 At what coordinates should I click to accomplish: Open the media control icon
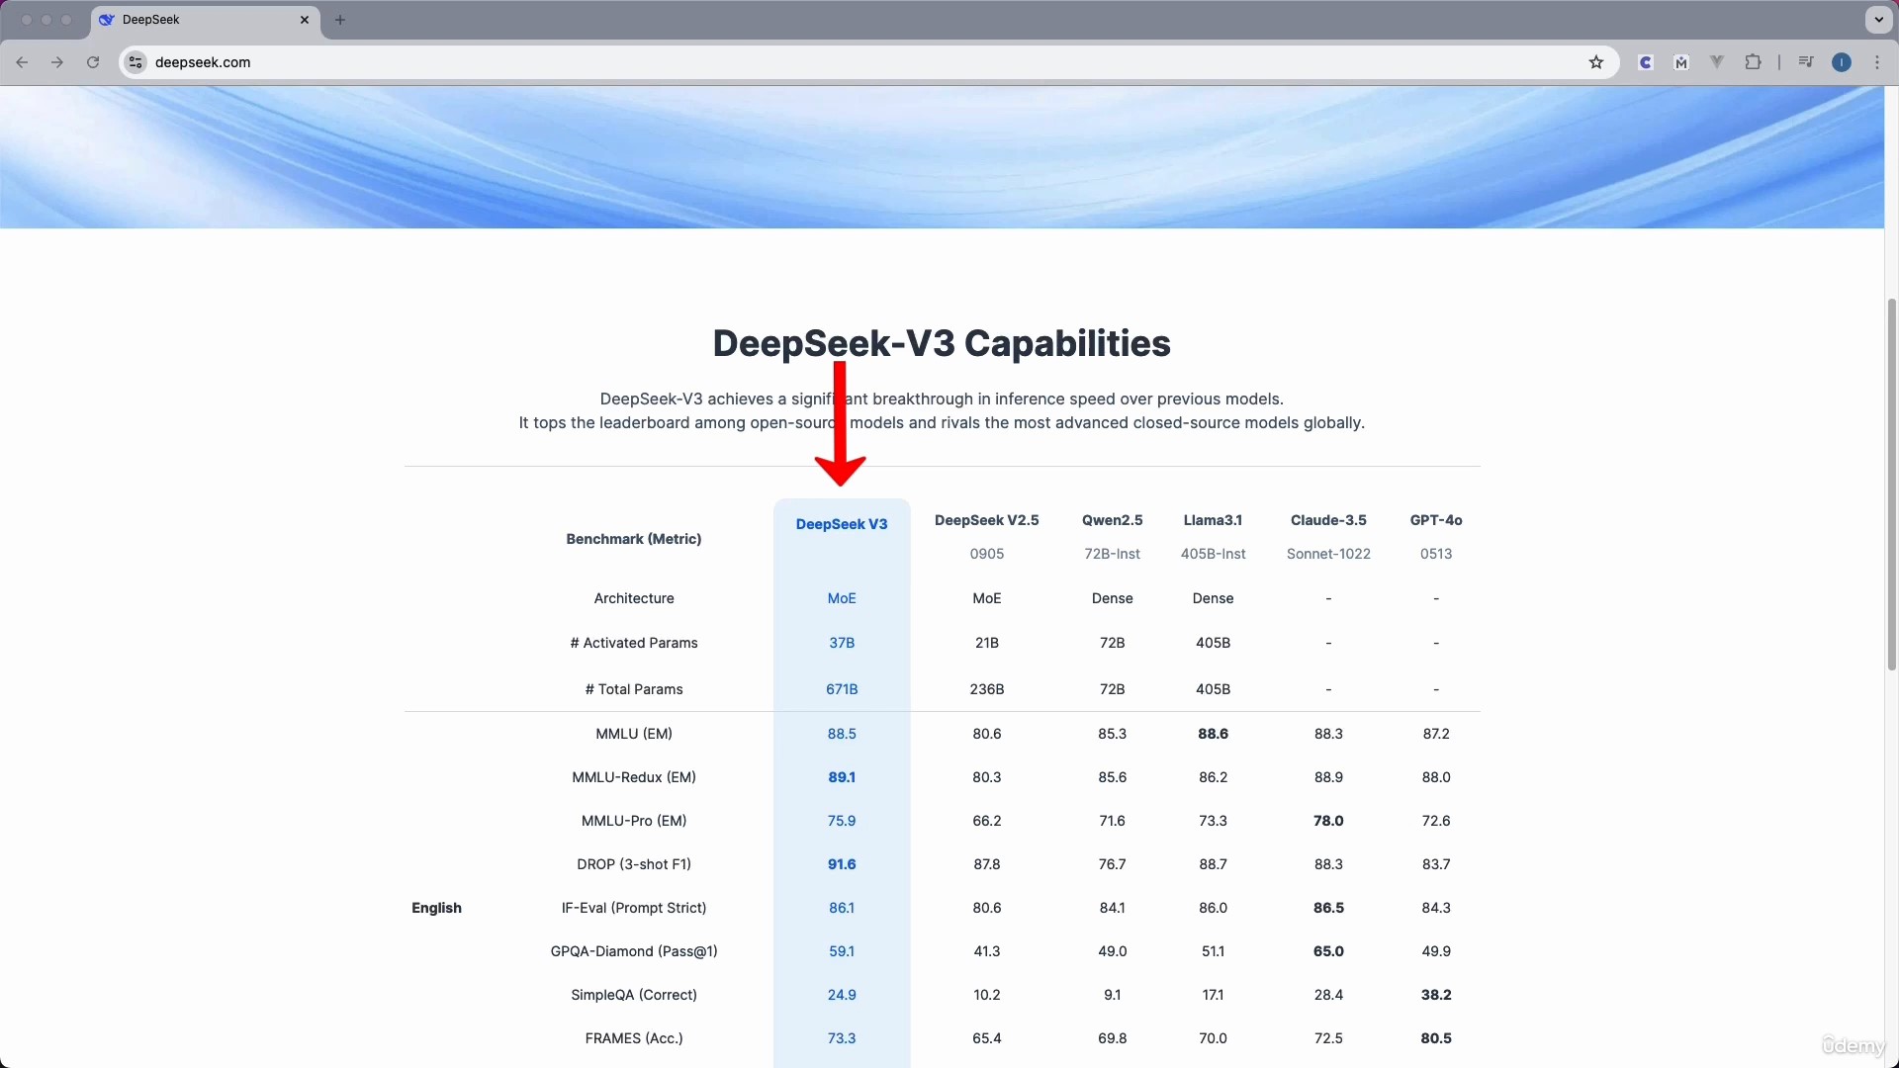1806,62
